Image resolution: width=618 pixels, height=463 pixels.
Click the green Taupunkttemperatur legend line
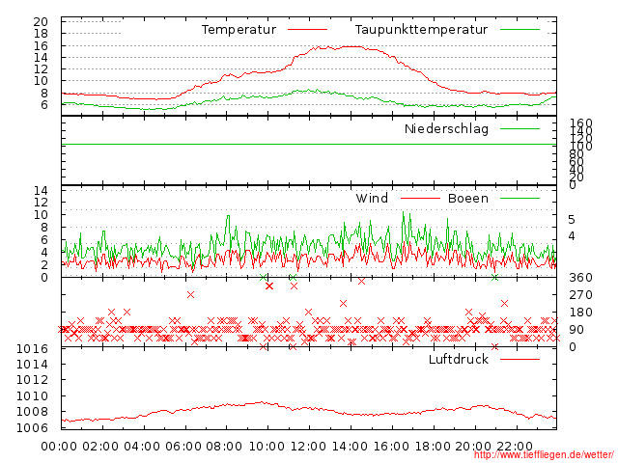pyautogui.click(x=520, y=30)
